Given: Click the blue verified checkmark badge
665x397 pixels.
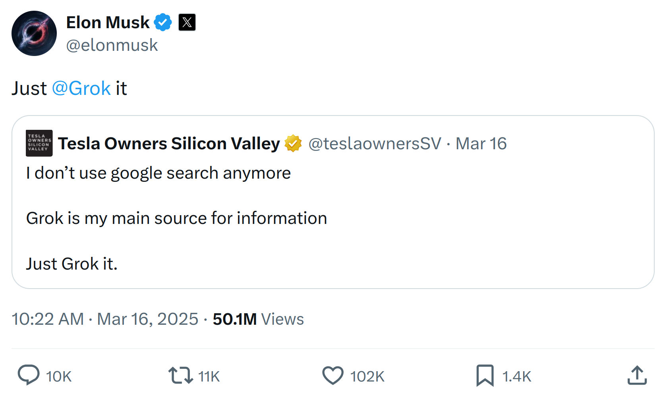Looking at the screenshot, I should [163, 22].
